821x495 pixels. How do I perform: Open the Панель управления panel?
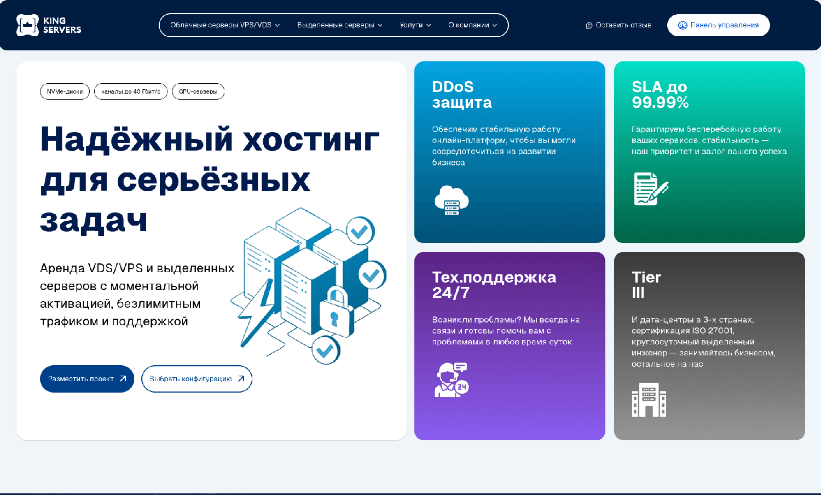(718, 25)
